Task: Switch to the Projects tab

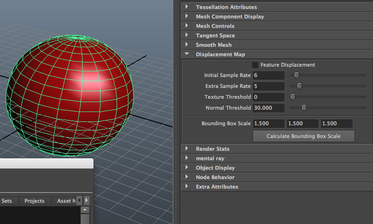Action: [x=34, y=201]
